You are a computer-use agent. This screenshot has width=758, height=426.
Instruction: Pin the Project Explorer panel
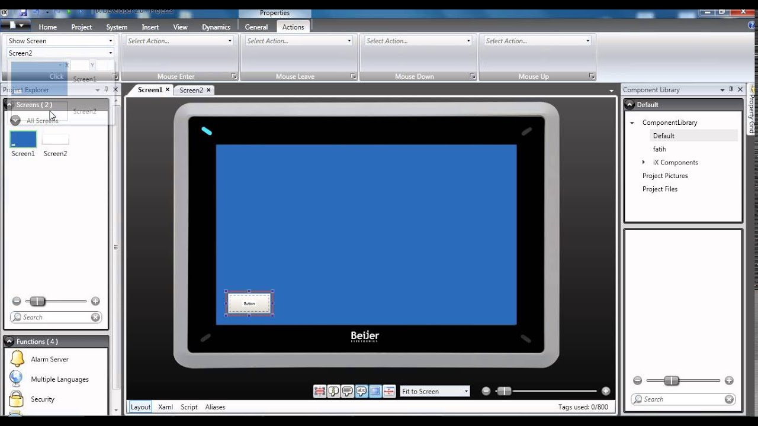coord(107,89)
